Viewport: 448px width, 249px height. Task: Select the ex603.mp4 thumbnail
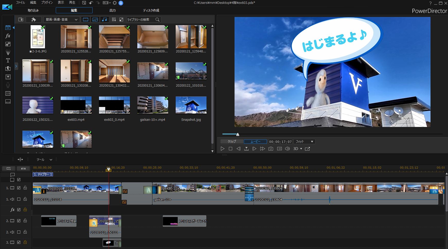tap(76, 105)
